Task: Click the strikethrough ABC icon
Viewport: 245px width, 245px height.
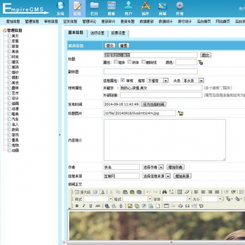Action: point(97,206)
